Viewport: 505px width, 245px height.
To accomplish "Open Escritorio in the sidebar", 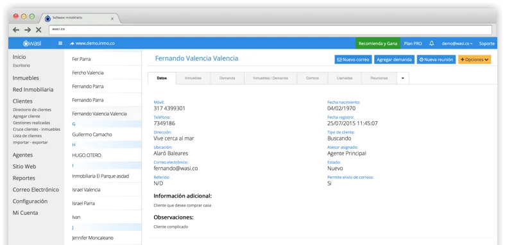I will pyautogui.click(x=21, y=65).
